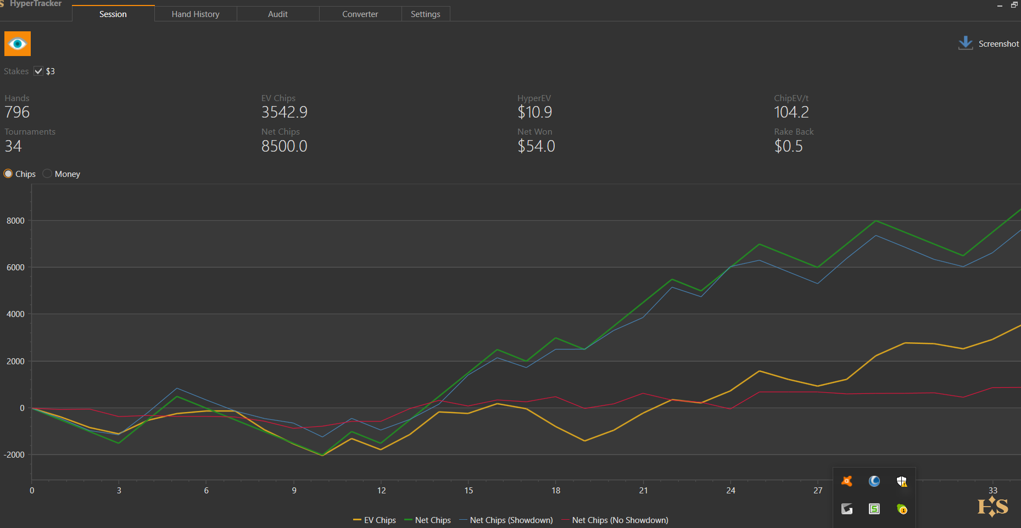
Task: Uncheck the $3 stakes checkbox
Action: (38, 71)
